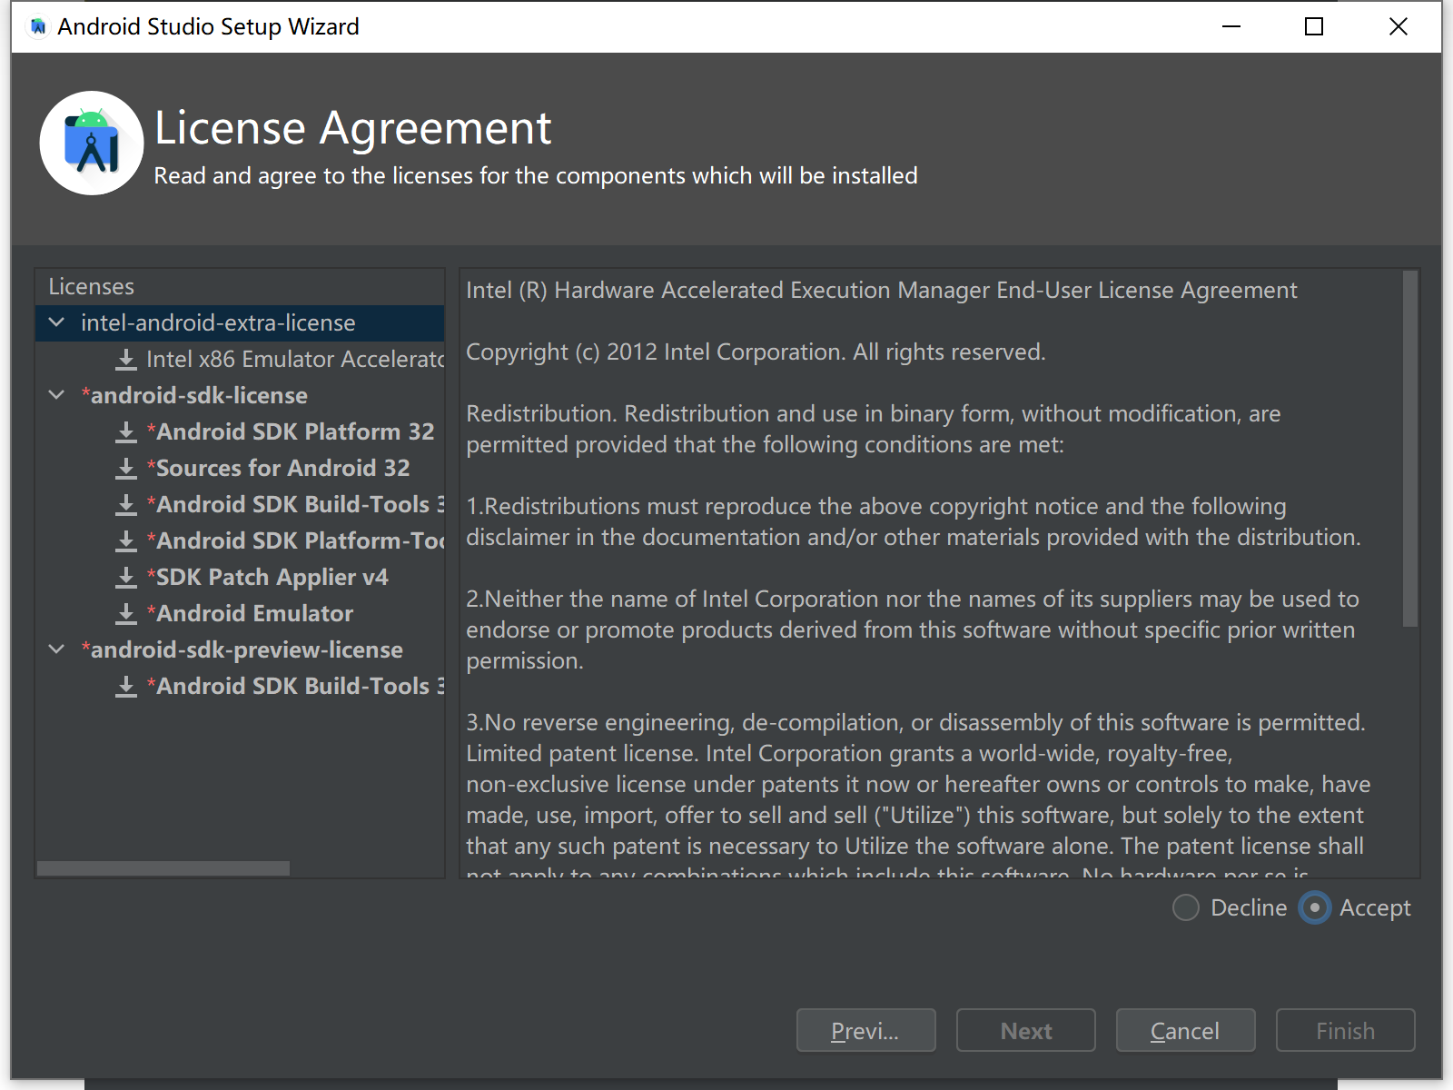Collapse the intel-android-extra-license group
Screen dimensions: 1453x1090
56,322
